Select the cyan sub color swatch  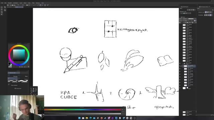pyautogui.click(x=11, y=65)
